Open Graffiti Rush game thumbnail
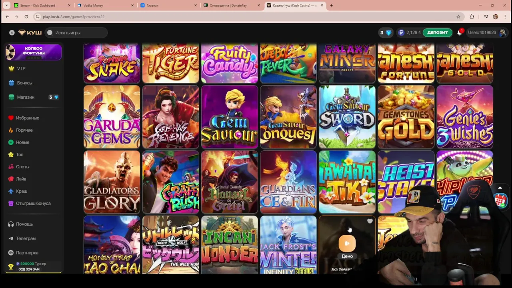 [171, 182]
